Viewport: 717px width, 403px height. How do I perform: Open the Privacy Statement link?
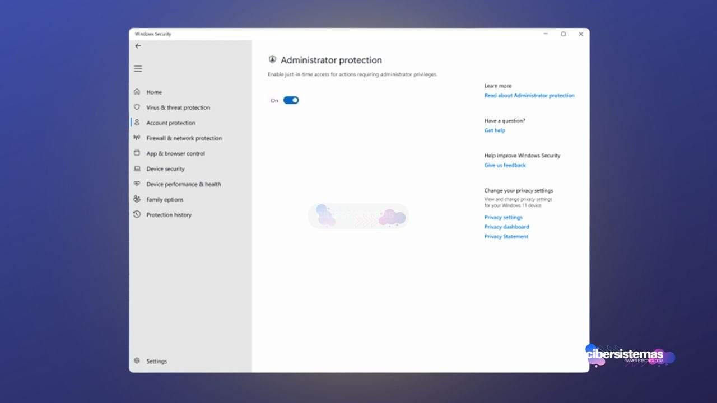click(x=506, y=236)
